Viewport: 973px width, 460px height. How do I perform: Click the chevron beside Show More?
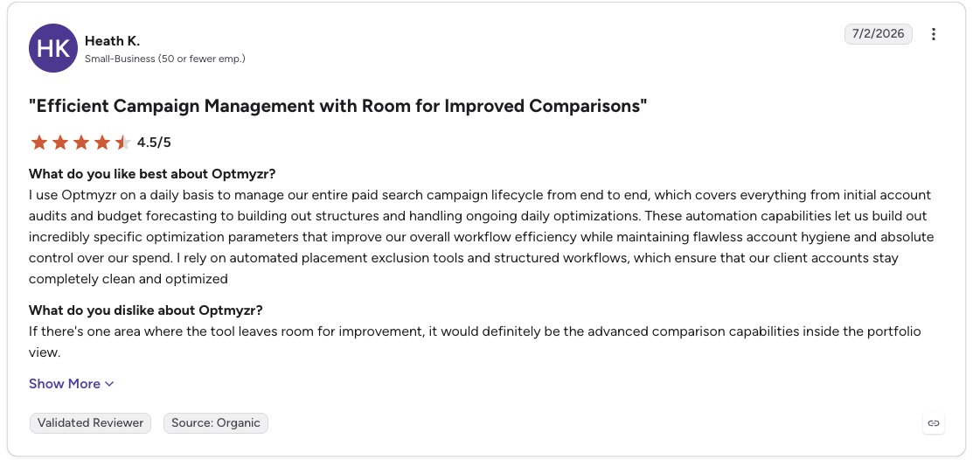tap(109, 384)
